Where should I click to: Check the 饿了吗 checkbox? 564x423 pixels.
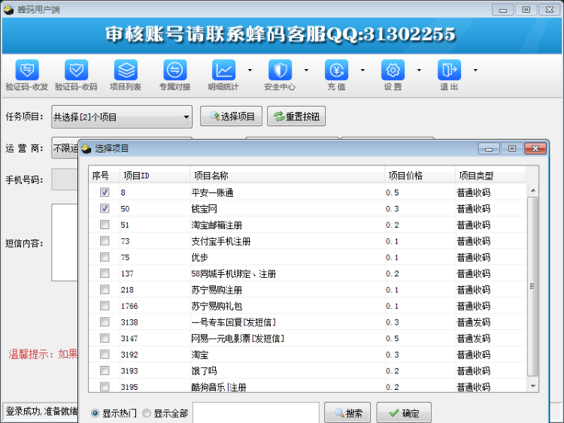(105, 370)
